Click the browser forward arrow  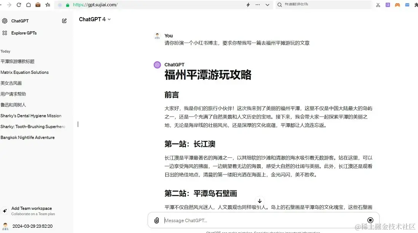pos(9,5)
